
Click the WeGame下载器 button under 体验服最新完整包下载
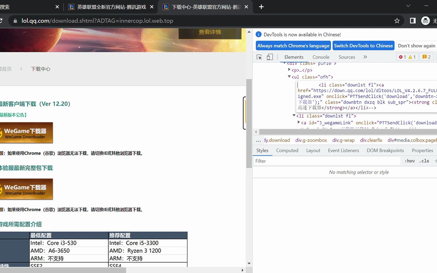[x=26, y=189]
